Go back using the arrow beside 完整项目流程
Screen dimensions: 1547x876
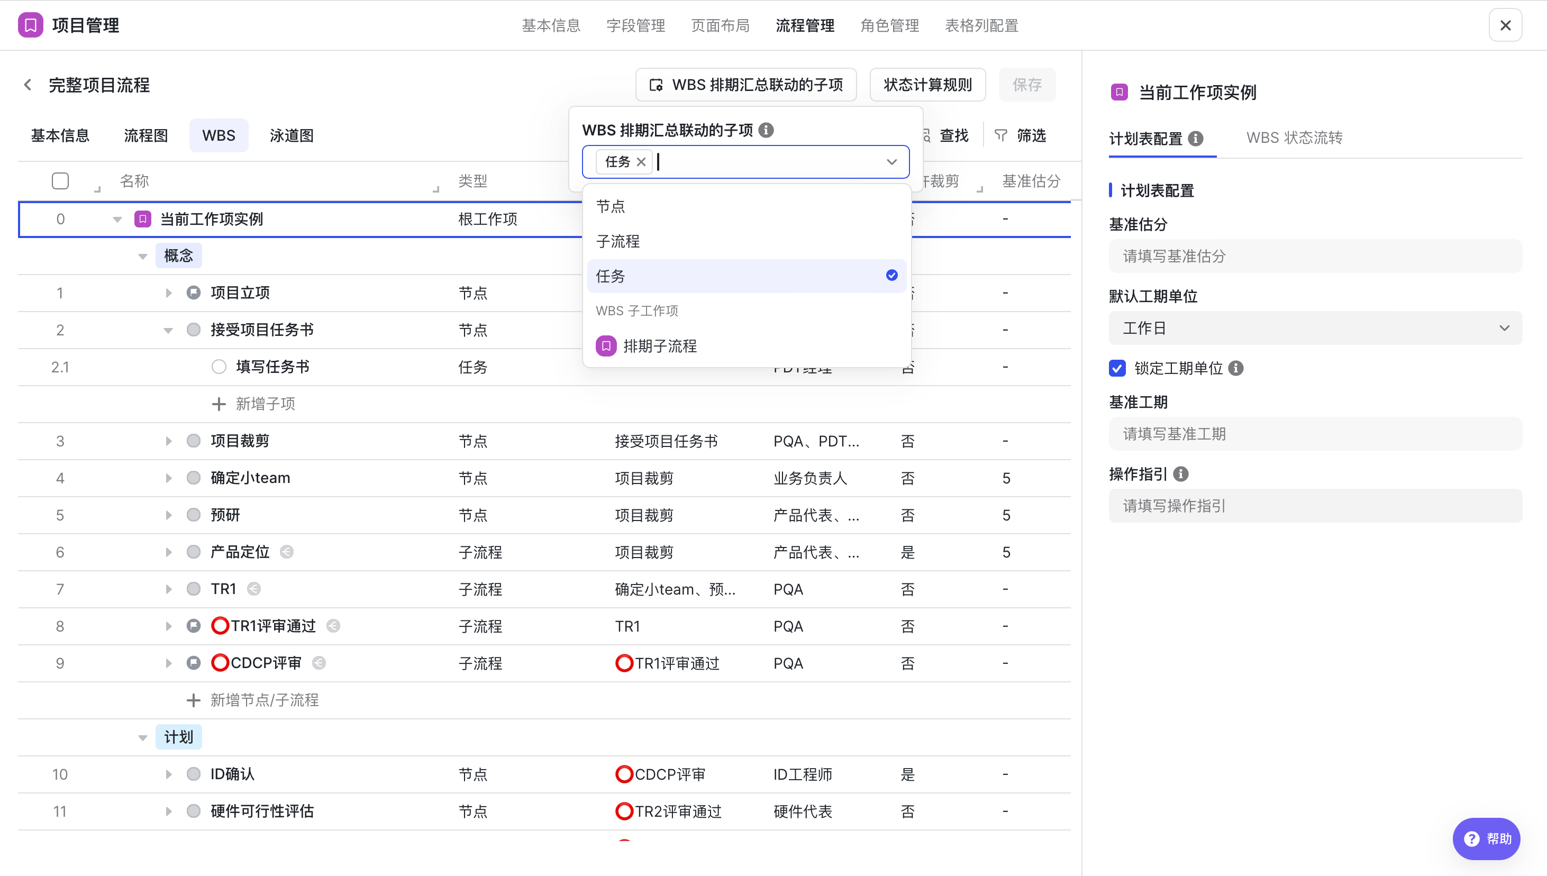tap(28, 85)
